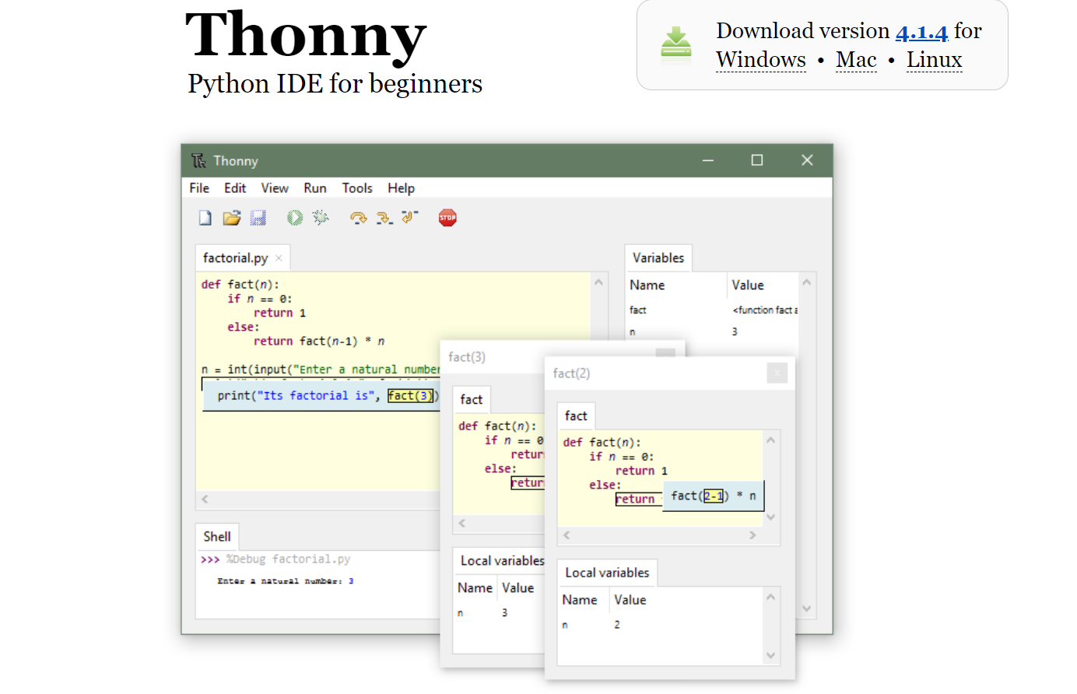
Task: Click the Step out icon
Action: tap(410, 217)
